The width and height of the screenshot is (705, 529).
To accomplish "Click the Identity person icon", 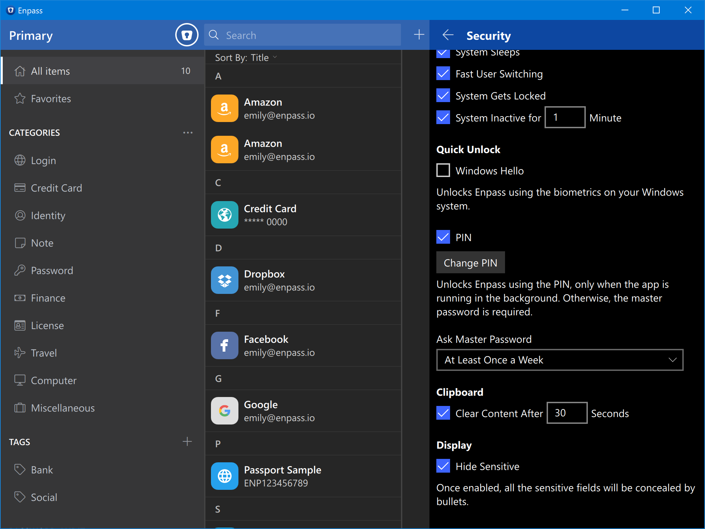I will [x=20, y=216].
